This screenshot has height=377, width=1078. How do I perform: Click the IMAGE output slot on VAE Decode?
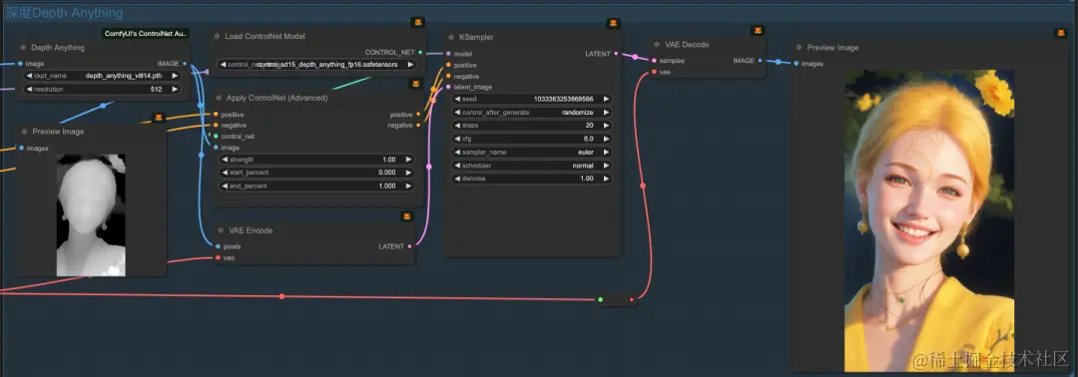coord(760,61)
